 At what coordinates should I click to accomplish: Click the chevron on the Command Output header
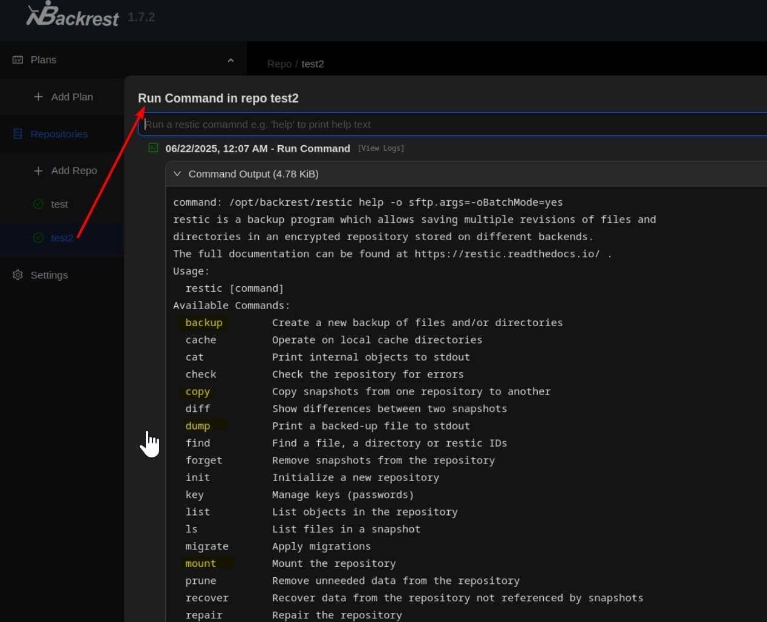(177, 174)
